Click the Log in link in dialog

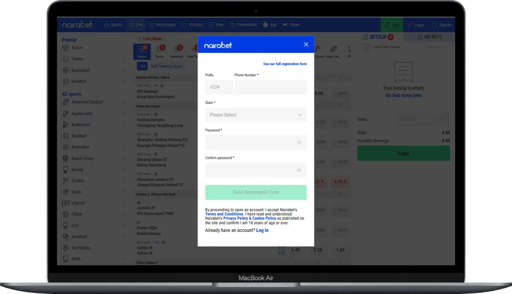tap(262, 230)
